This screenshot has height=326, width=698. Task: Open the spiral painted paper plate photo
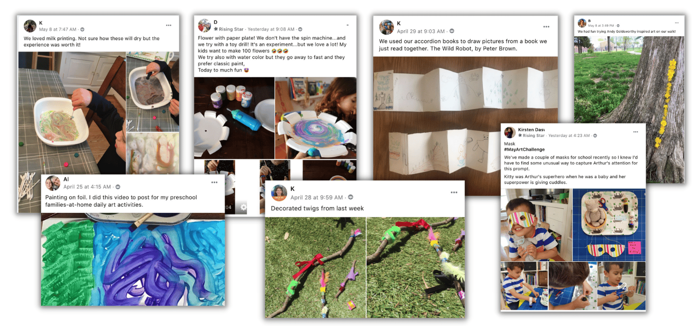click(315, 118)
